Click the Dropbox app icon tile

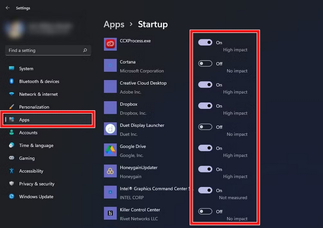coord(110,108)
